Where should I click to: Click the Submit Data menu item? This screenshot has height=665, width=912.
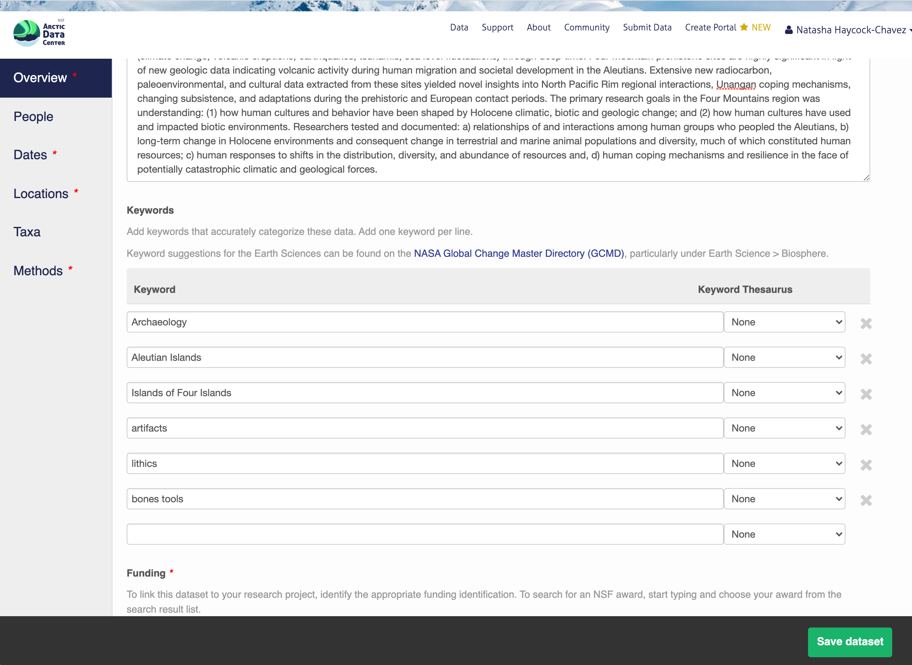[647, 27]
